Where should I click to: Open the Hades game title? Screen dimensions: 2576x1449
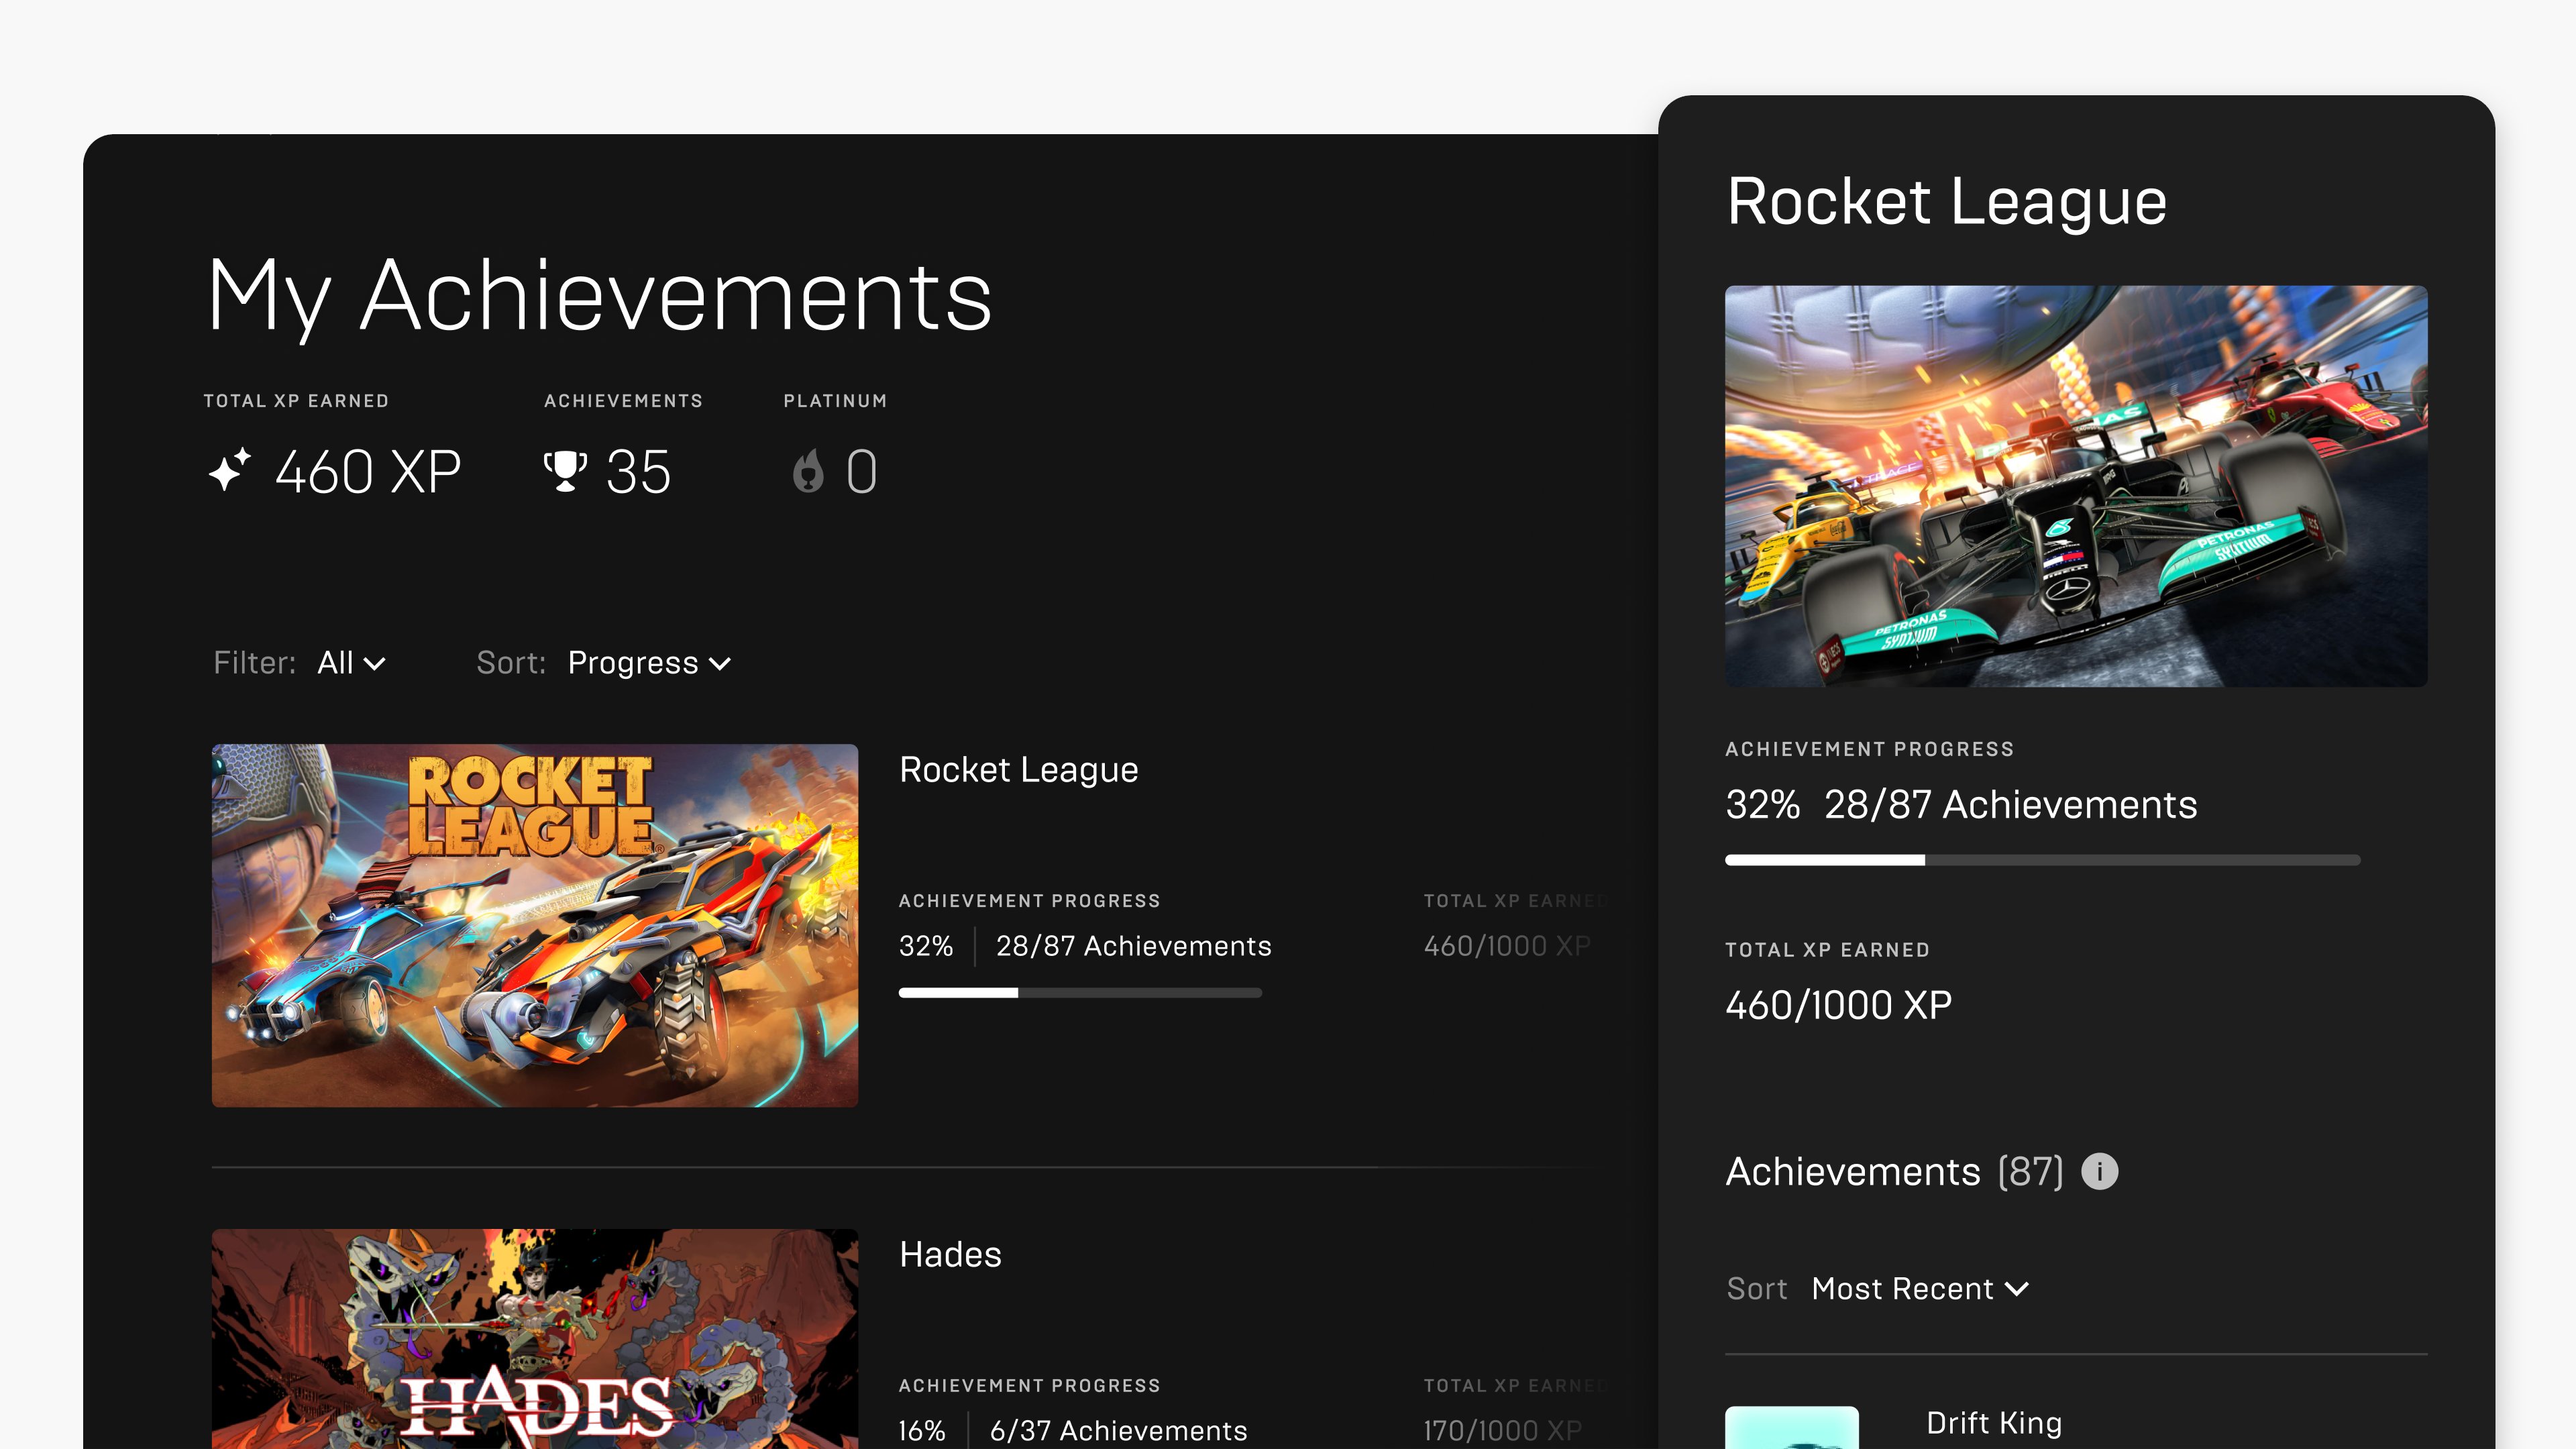coord(950,1255)
